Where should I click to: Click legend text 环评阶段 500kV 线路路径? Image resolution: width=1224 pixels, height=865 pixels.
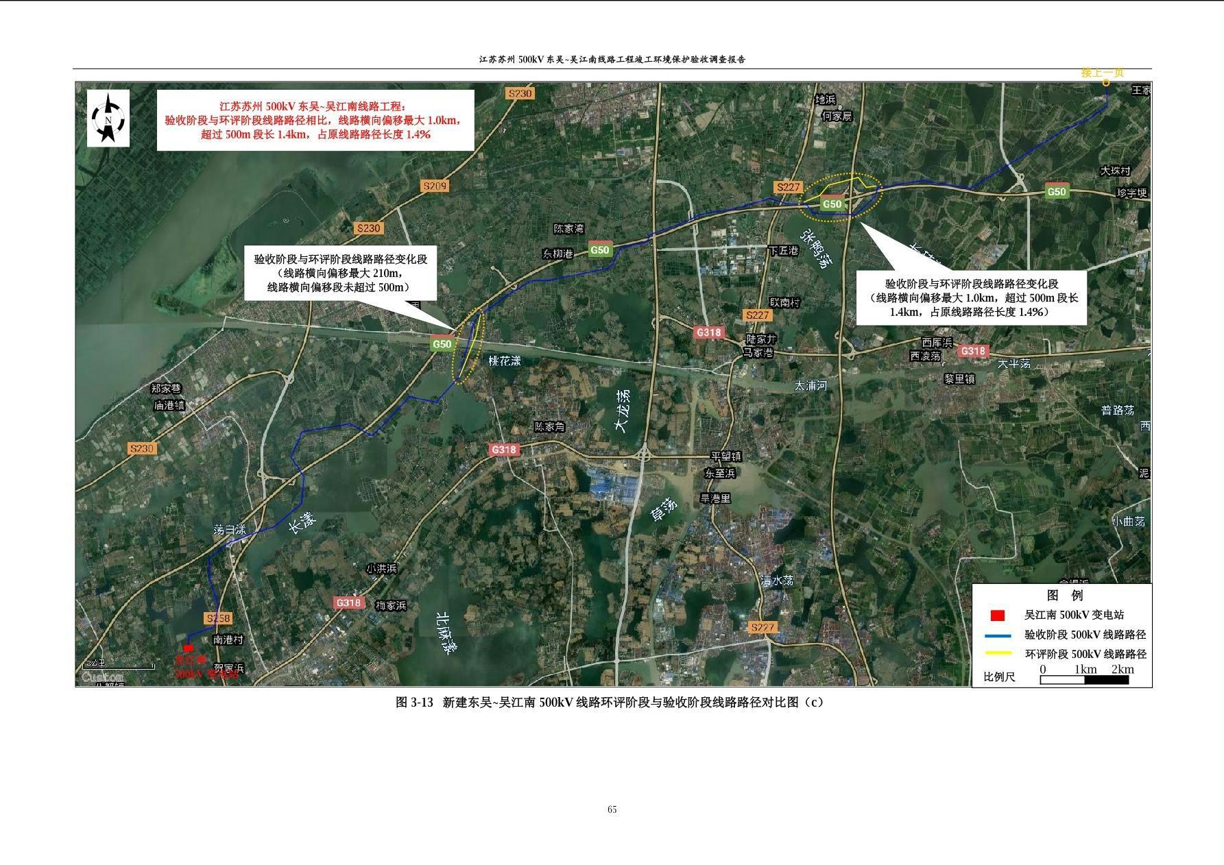1085,654
